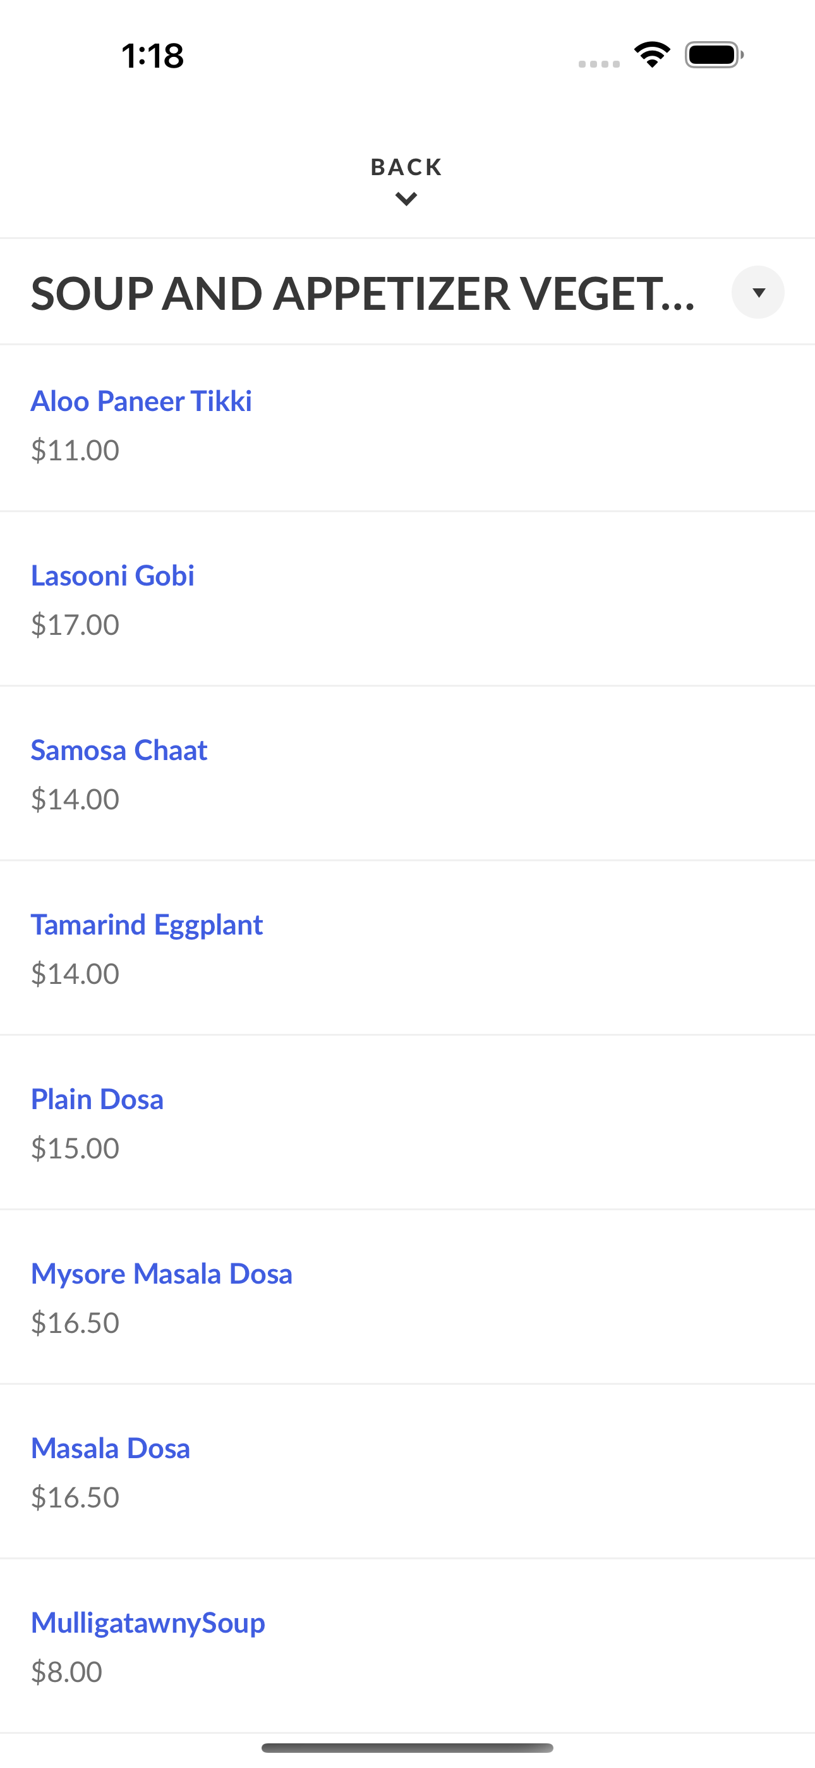Open MulligatawnySoup menu item
815x1768 pixels.
148,1623
